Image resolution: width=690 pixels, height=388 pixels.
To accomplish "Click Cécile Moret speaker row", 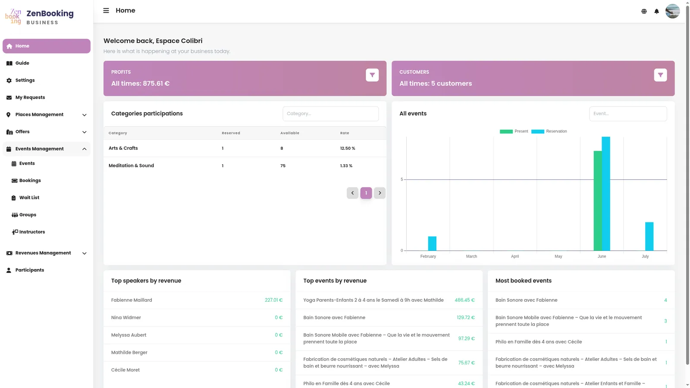I will pos(197,370).
